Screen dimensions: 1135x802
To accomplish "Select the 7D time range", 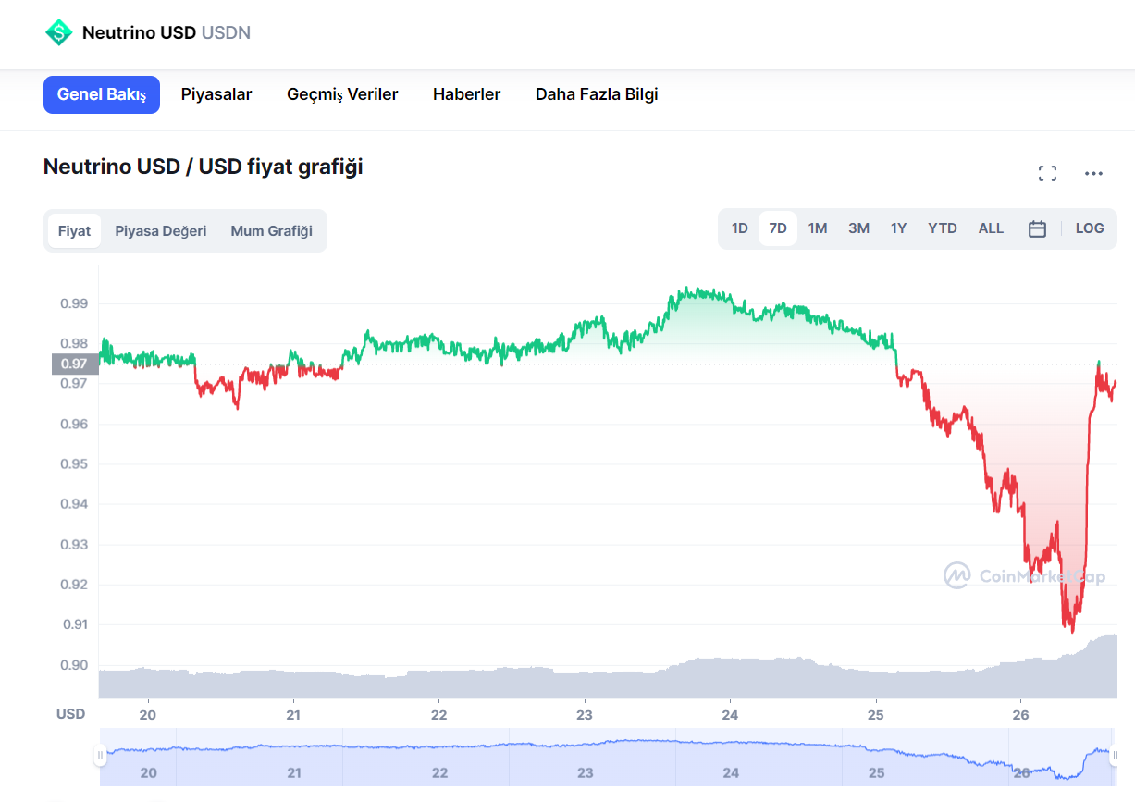I will point(778,228).
